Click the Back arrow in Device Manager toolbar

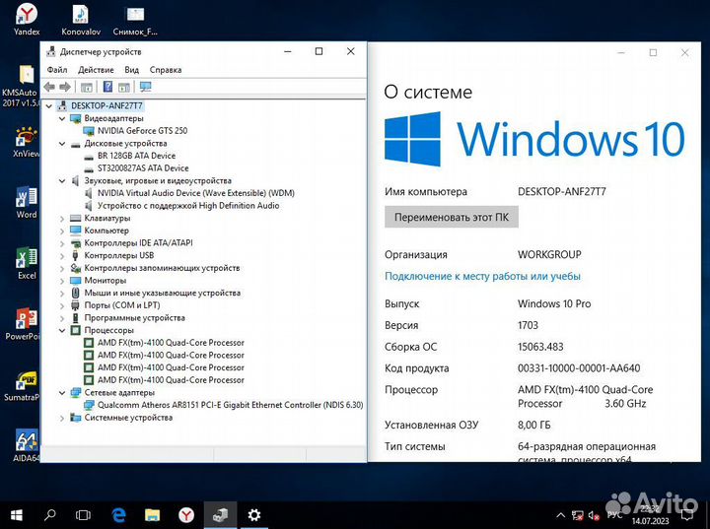[49, 87]
